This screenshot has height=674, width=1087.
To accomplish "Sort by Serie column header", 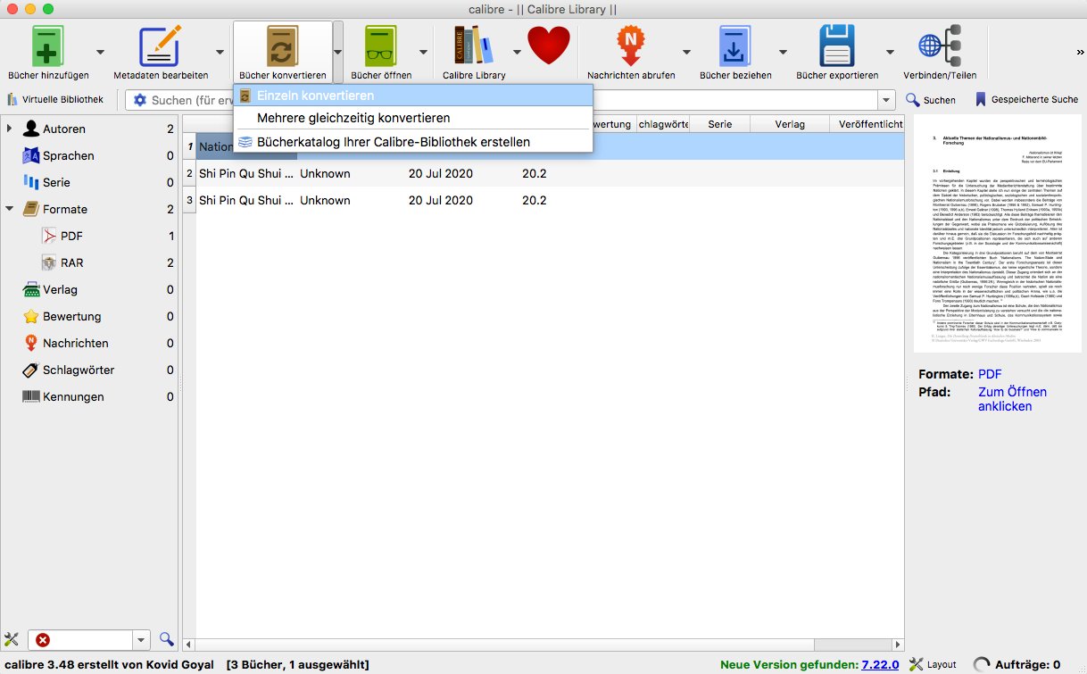I will pyautogui.click(x=720, y=124).
